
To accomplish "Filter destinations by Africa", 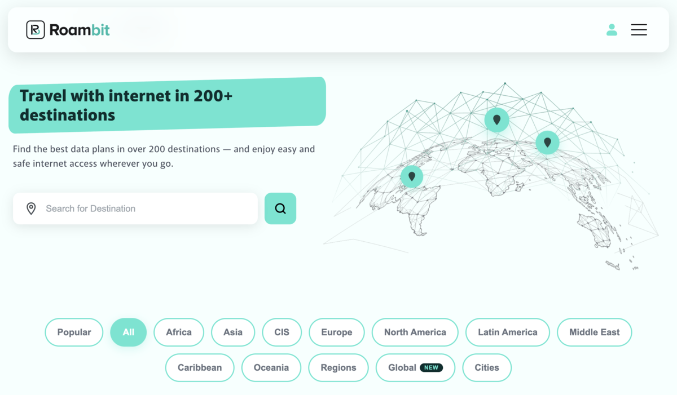I will (179, 332).
